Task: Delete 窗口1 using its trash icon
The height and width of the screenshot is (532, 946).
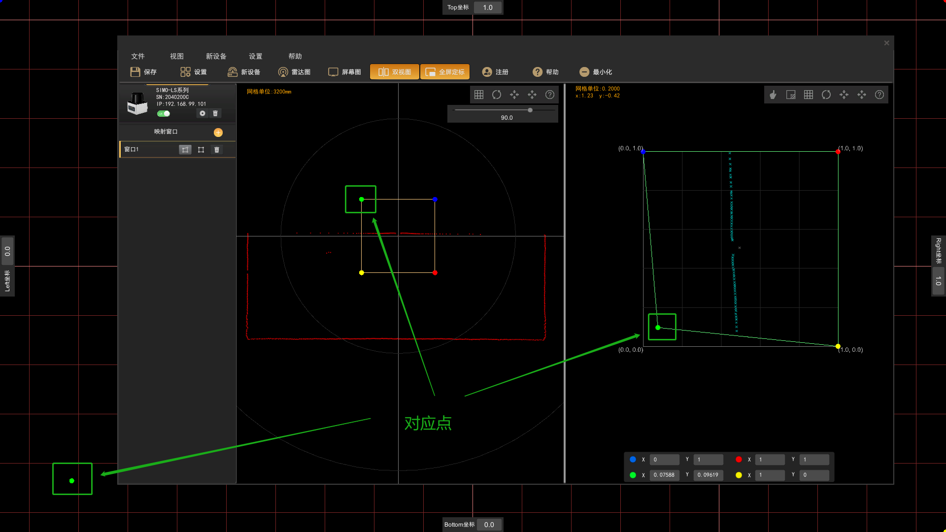Action: (217, 150)
